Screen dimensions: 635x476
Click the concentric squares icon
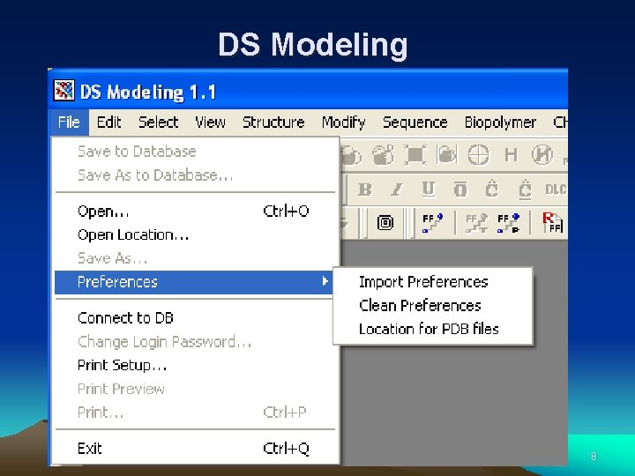point(385,223)
